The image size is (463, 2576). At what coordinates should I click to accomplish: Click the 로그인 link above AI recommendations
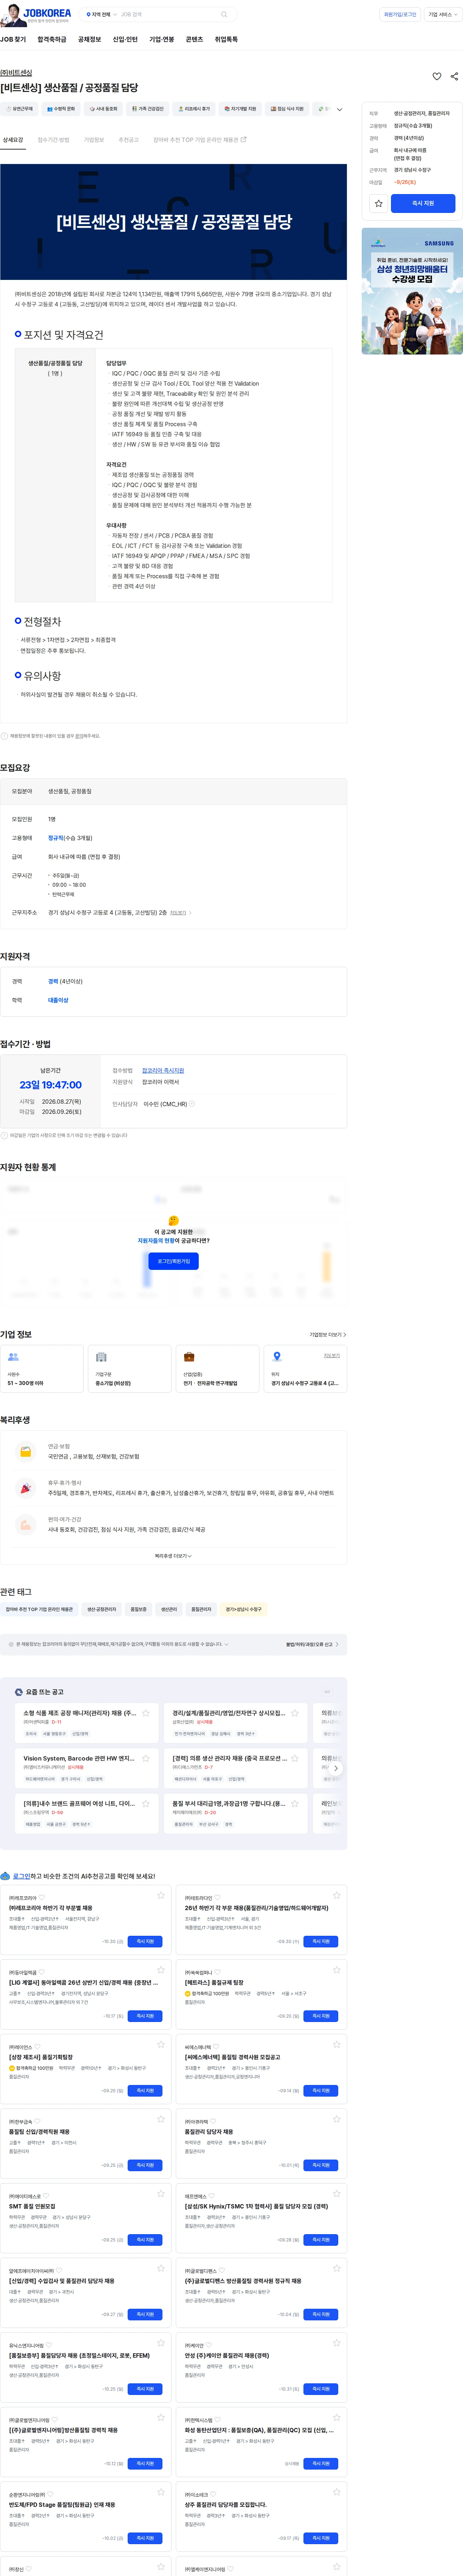pyautogui.click(x=21, y=1876)
